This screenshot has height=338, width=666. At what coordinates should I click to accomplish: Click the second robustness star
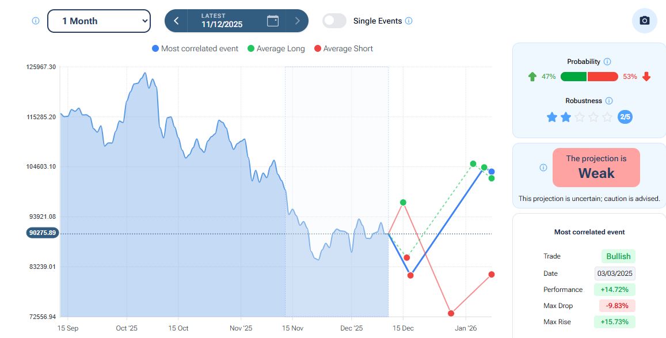click(566, 117)
